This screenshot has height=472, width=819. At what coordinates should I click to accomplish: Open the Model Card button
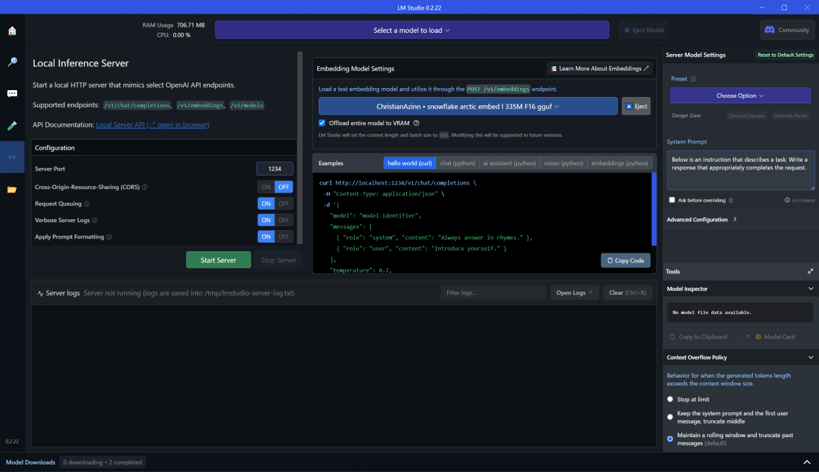(777, 337)
